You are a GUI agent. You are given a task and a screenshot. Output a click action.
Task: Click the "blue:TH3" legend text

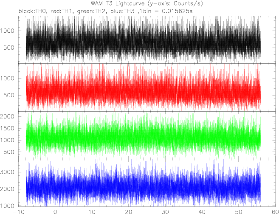pos(122,11)
